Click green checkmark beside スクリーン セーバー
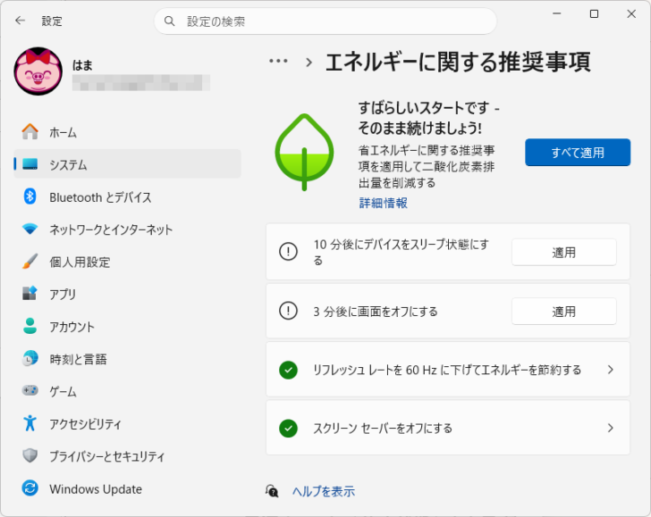 pos(288,429)
